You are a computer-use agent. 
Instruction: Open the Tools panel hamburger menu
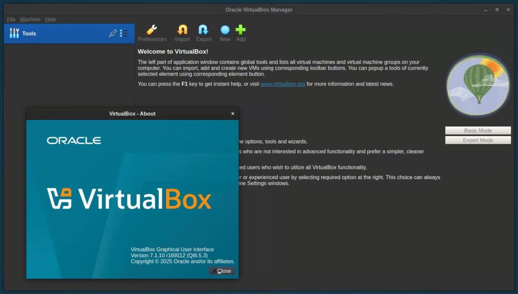124,33
